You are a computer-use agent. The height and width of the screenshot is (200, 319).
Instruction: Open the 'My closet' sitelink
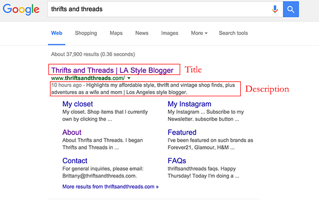tap(78, 104)
